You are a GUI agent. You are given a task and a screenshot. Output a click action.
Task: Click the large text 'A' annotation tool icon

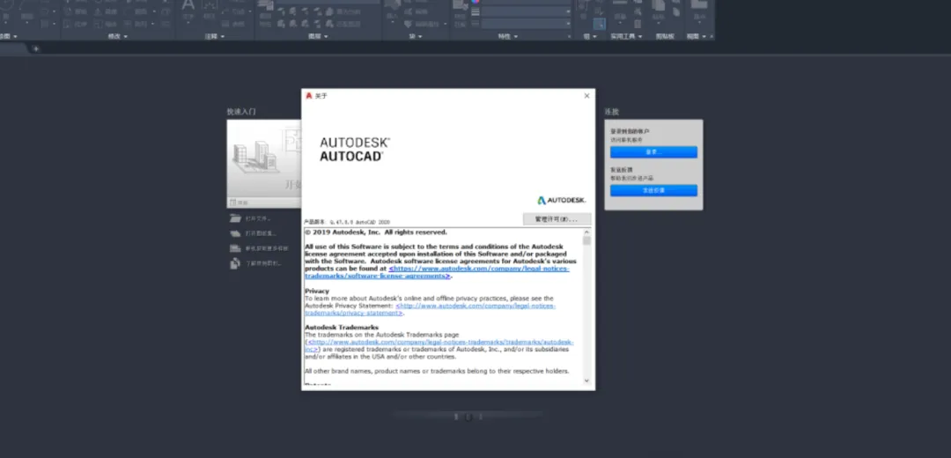[x=188, y=5]
